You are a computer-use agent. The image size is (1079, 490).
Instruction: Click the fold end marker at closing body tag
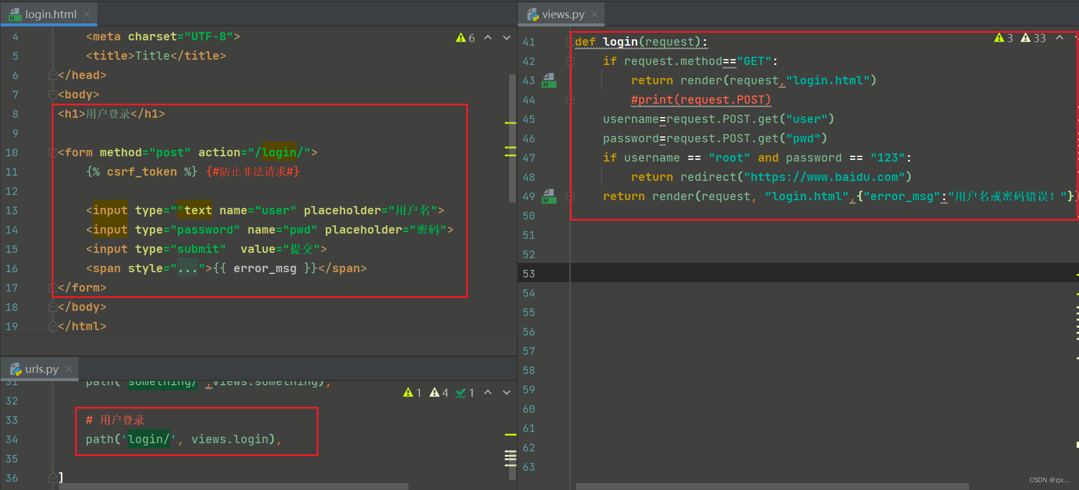click(53, 307)
